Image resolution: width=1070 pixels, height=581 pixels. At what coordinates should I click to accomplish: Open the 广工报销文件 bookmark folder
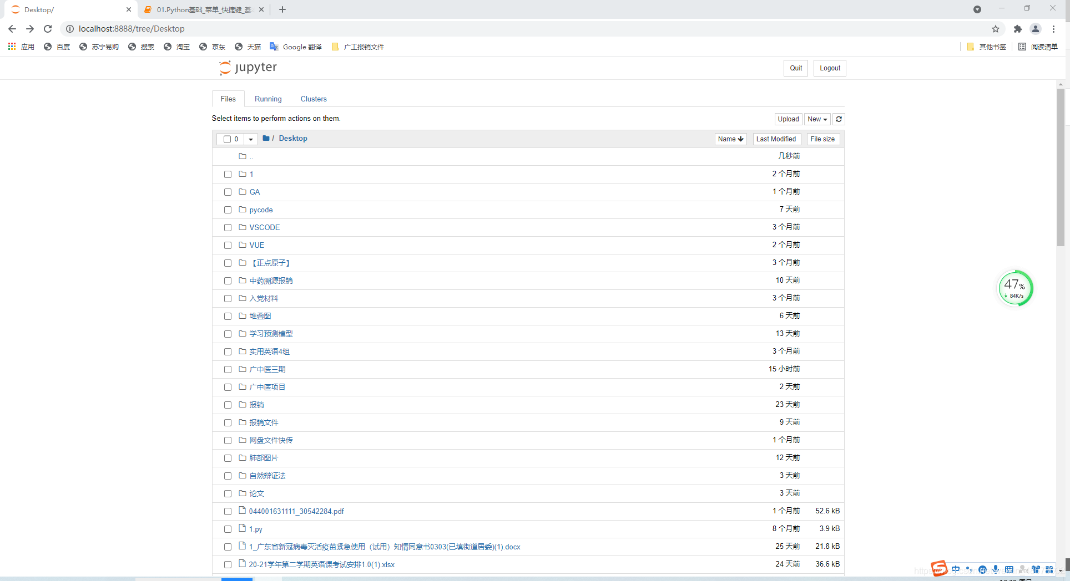358,47
